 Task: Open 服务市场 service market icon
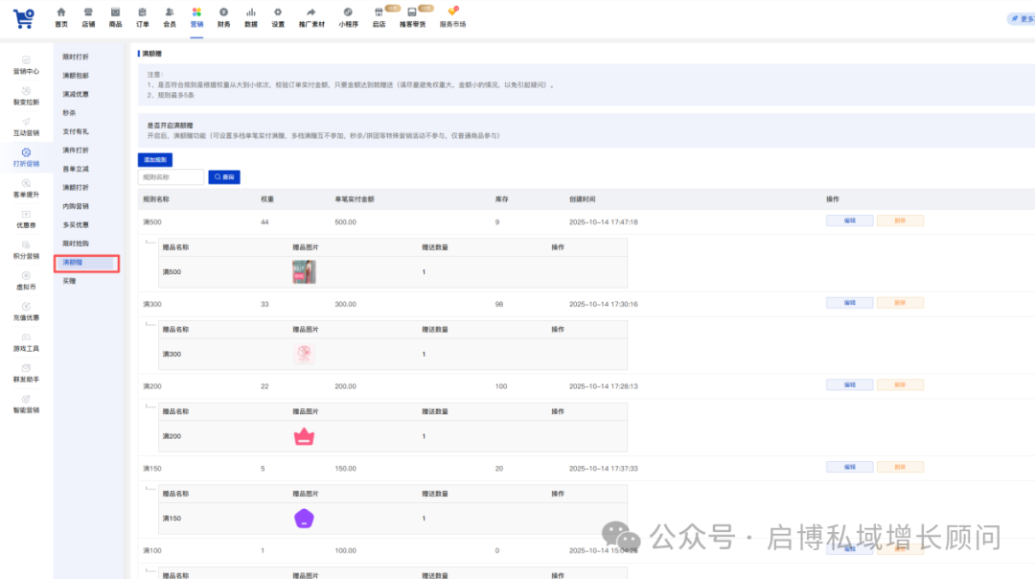coord(452,12)
